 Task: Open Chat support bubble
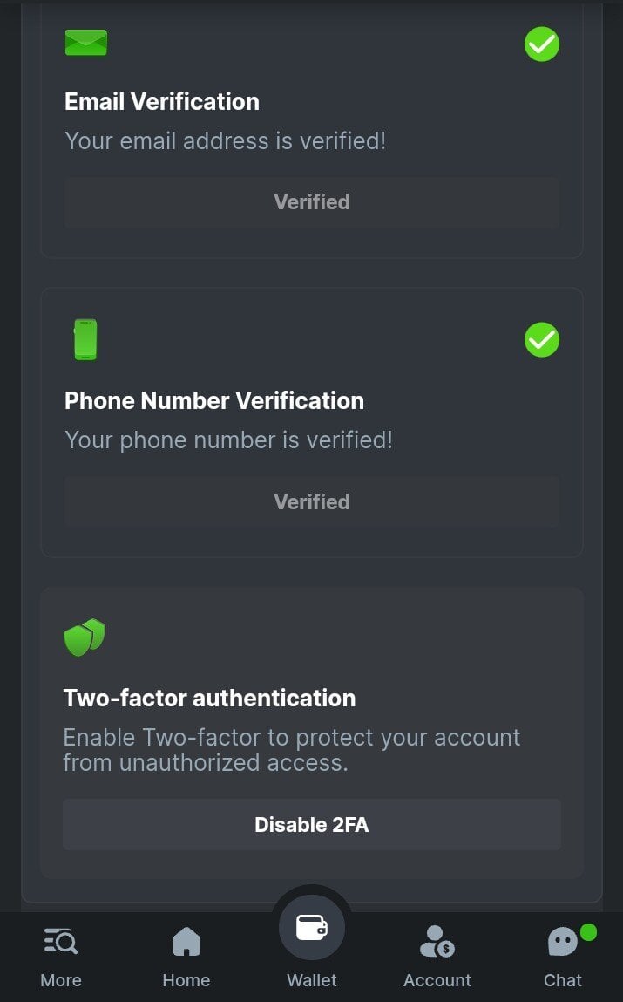pos(562,943)
